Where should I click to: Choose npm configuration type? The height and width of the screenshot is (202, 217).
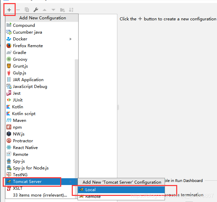point(40,127)
